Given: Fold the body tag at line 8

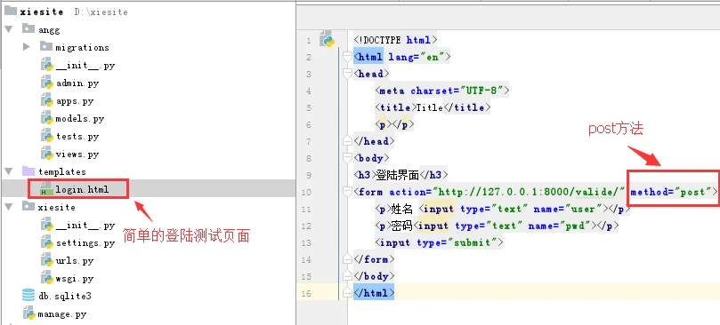Looking at the screenshot, I should 348,158.
